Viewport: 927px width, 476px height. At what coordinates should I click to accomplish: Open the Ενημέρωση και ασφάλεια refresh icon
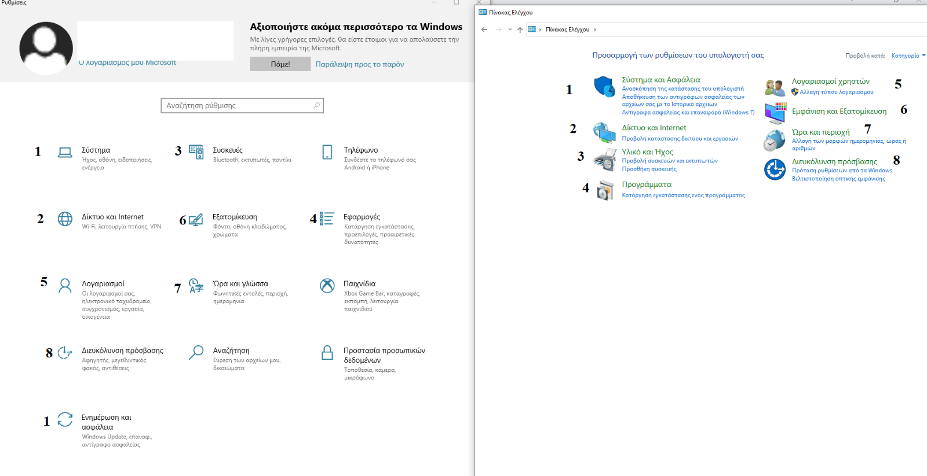pyautogui.click(x=65, y=419)
